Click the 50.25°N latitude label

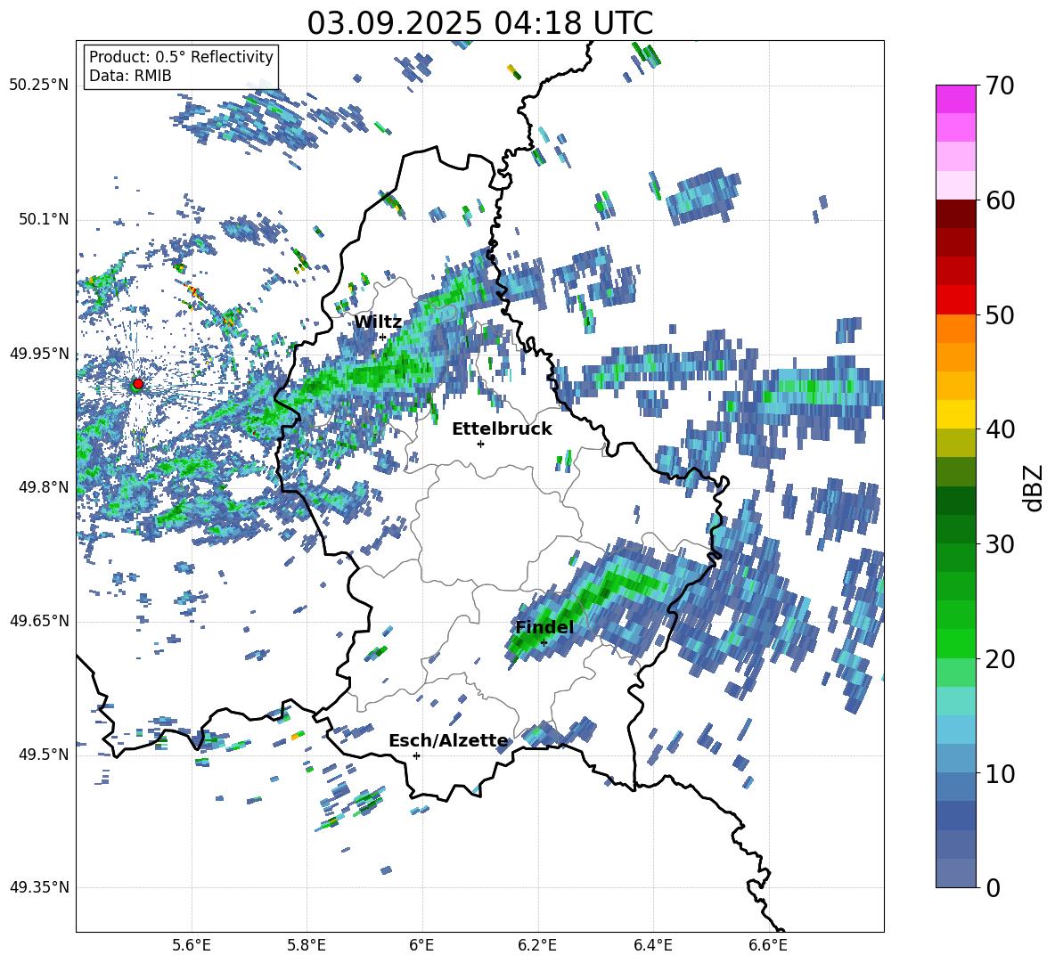pyautogui.click(x=39, y=85)
